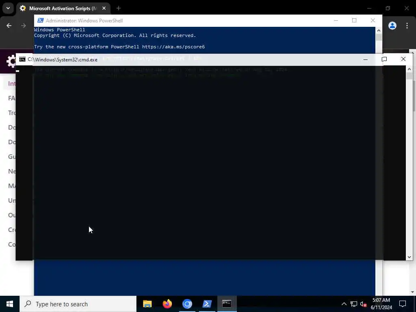Maximize the cmd.exe window
416x312 pixels.
[x=384, y=59]
